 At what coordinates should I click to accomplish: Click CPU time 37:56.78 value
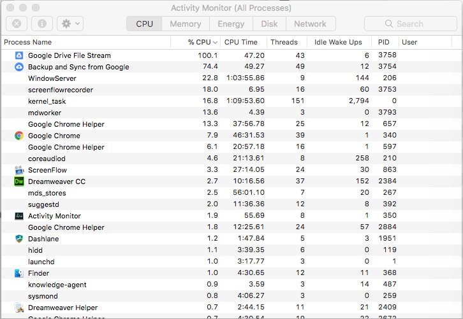coord(249,124)
